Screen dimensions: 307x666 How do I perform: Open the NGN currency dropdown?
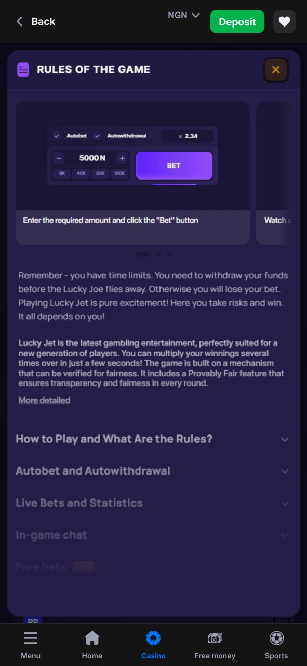click(183, 15)
